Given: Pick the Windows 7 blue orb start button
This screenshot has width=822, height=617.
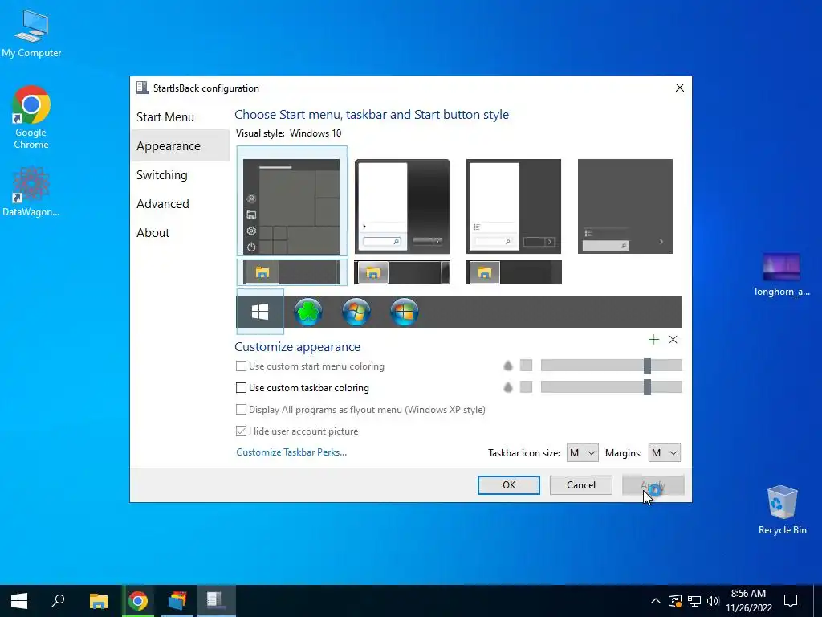Looking at the screenshot, I should pos(356,312).
